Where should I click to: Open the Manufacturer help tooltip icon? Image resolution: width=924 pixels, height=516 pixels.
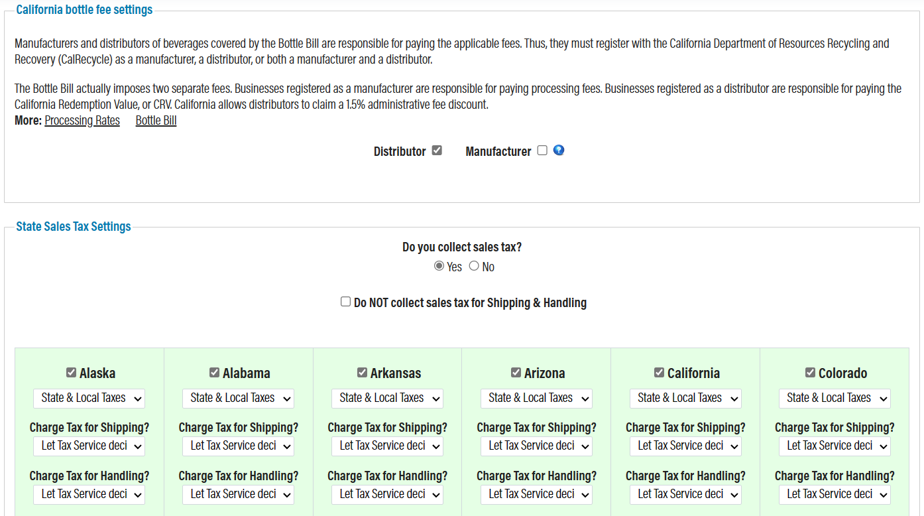[x=558, y=150]
